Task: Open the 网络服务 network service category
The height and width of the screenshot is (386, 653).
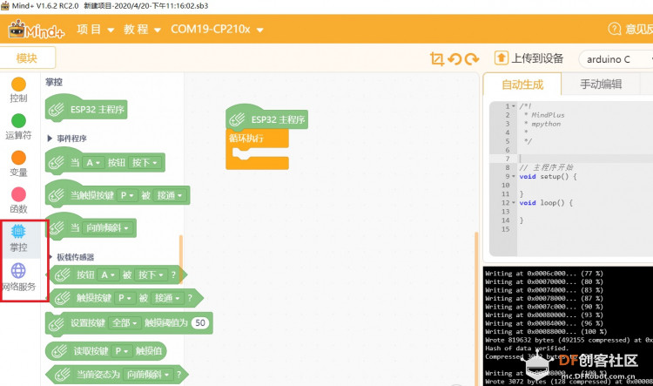Action: (18, 277)
